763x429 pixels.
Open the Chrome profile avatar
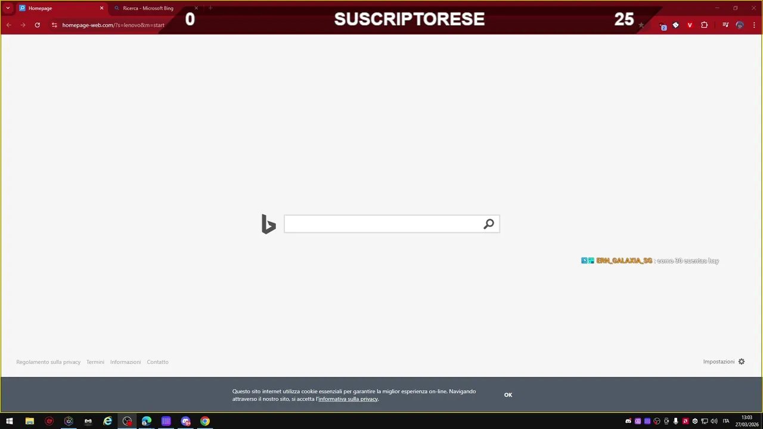click(x=740, y=25)
